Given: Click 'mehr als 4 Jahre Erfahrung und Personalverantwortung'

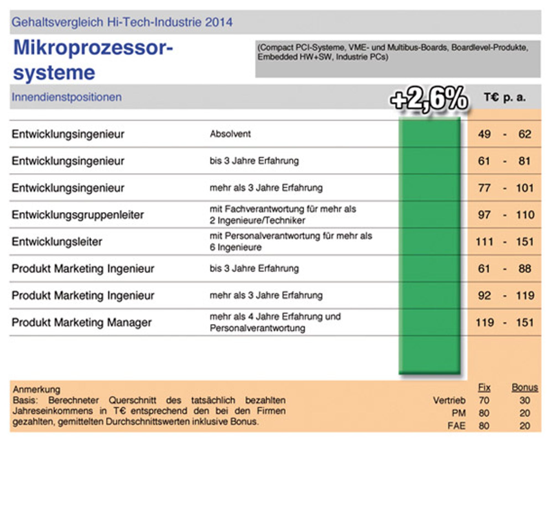Looking at the screenshot, I should (x=275, y=322).
